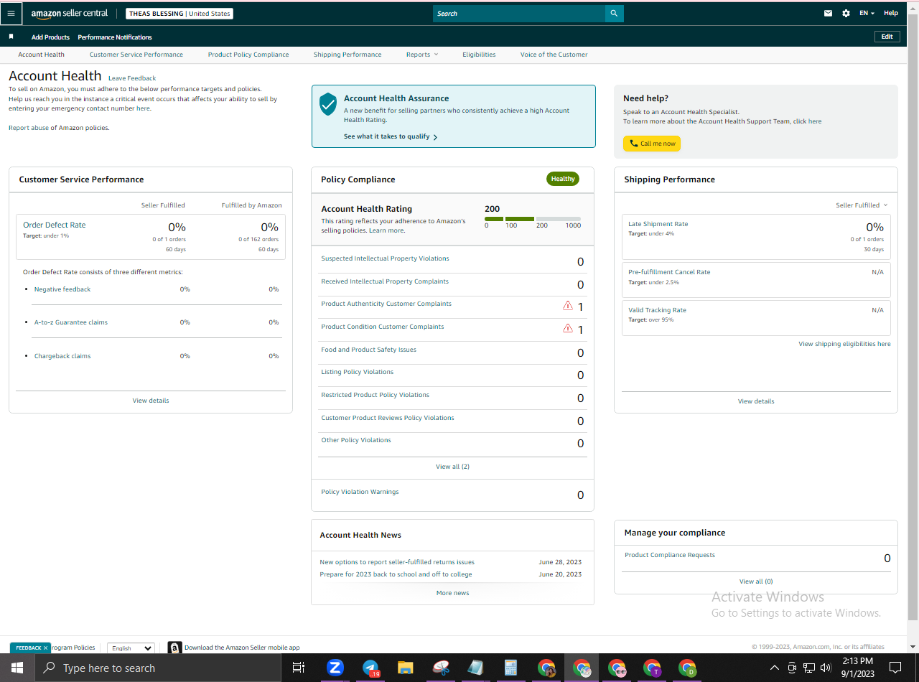This screenshot has height=682, width=919.
Task: Open Food and Product Safety Issues row
Action: pos(452,352)
